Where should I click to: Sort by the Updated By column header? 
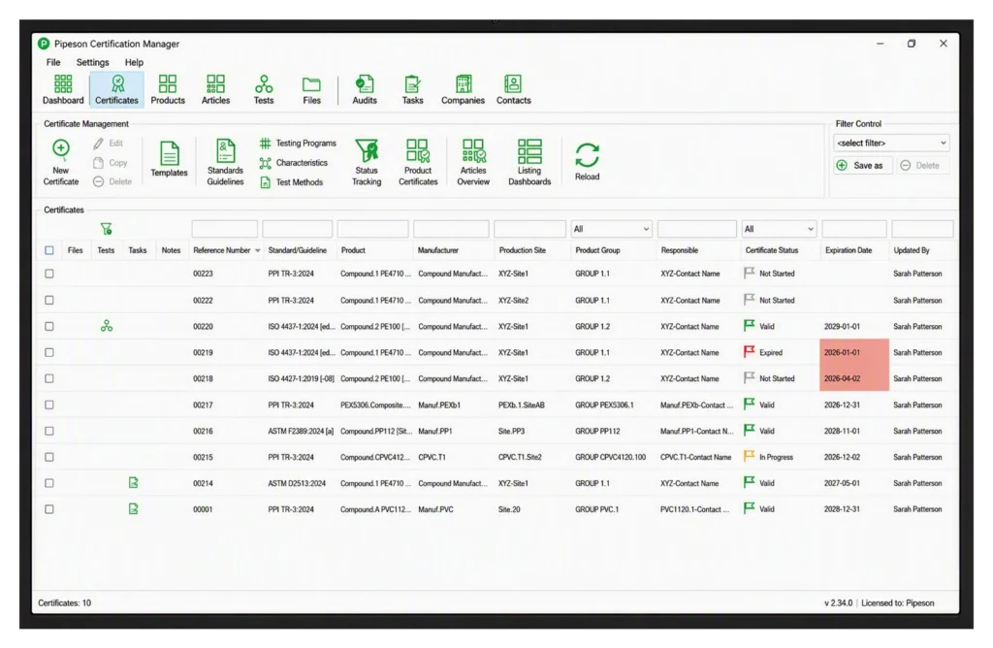(912, 250)
